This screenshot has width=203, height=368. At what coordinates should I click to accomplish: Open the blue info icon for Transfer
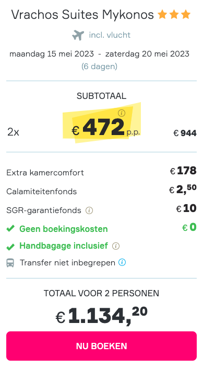pyautogui.click(x=122, y=262)
